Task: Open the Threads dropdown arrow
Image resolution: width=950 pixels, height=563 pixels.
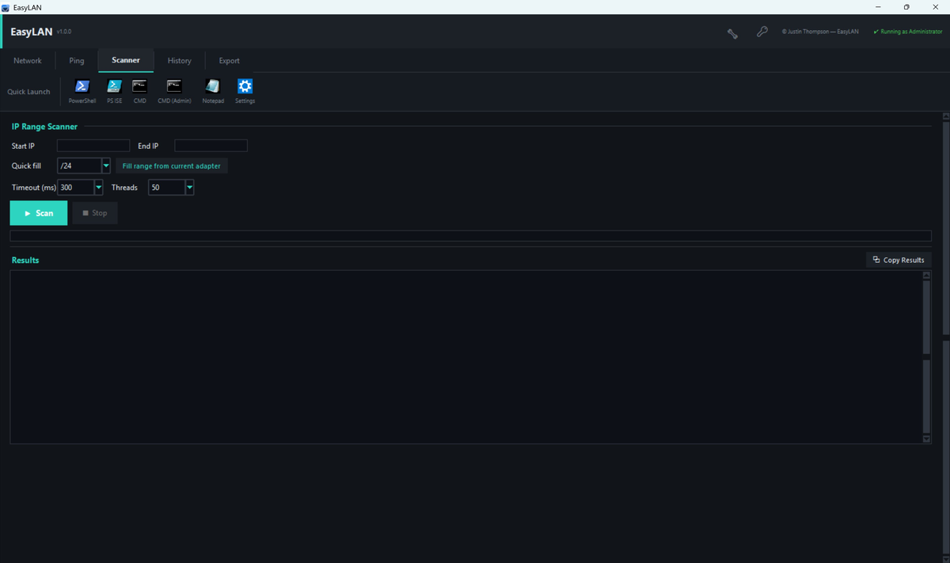Action: (190, 188)
